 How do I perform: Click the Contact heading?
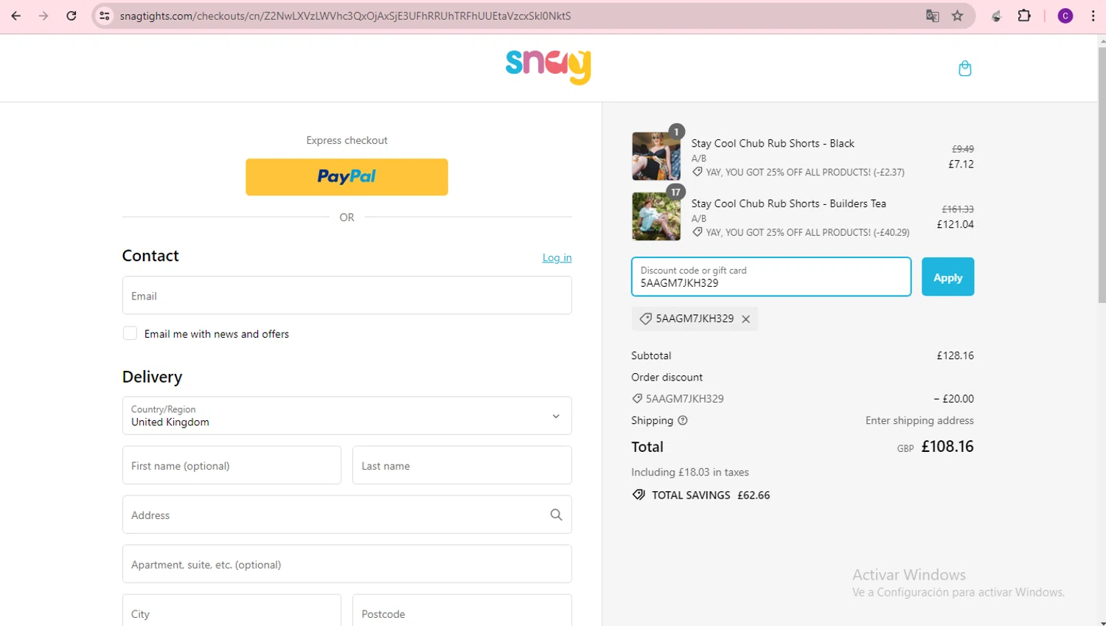[150, 256]
